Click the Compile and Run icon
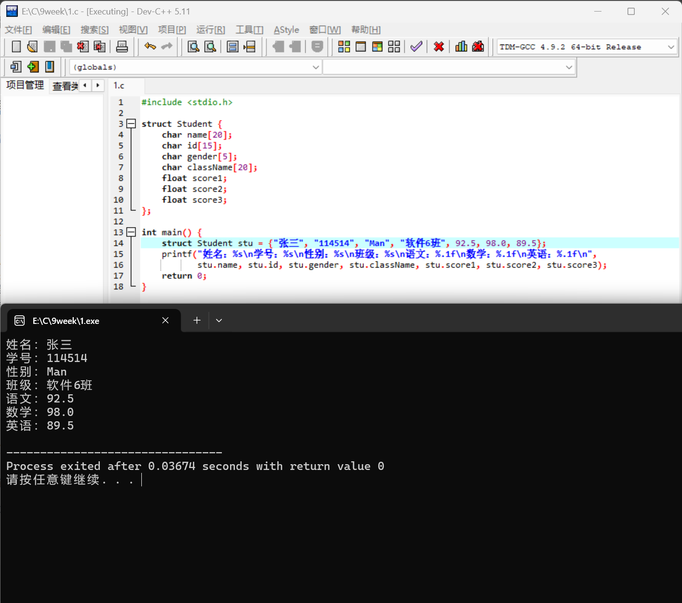The image size is (682, 603). 377,47
